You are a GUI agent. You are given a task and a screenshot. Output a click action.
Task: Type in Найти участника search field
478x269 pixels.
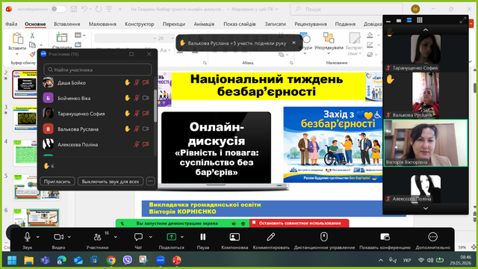pos(98,69)
